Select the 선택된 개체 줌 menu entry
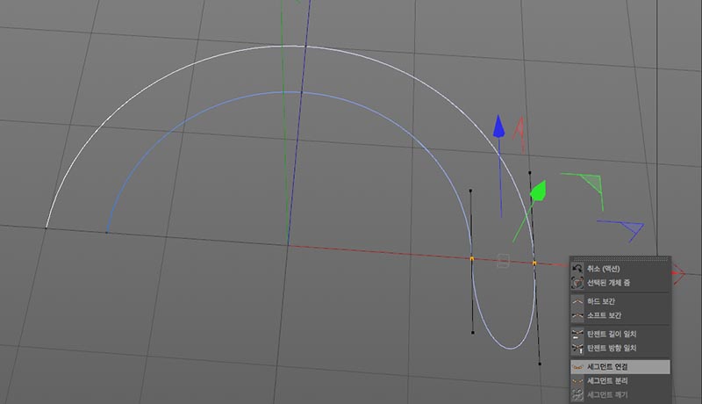The height and width of the screenshot is (404, 702). 620,283
